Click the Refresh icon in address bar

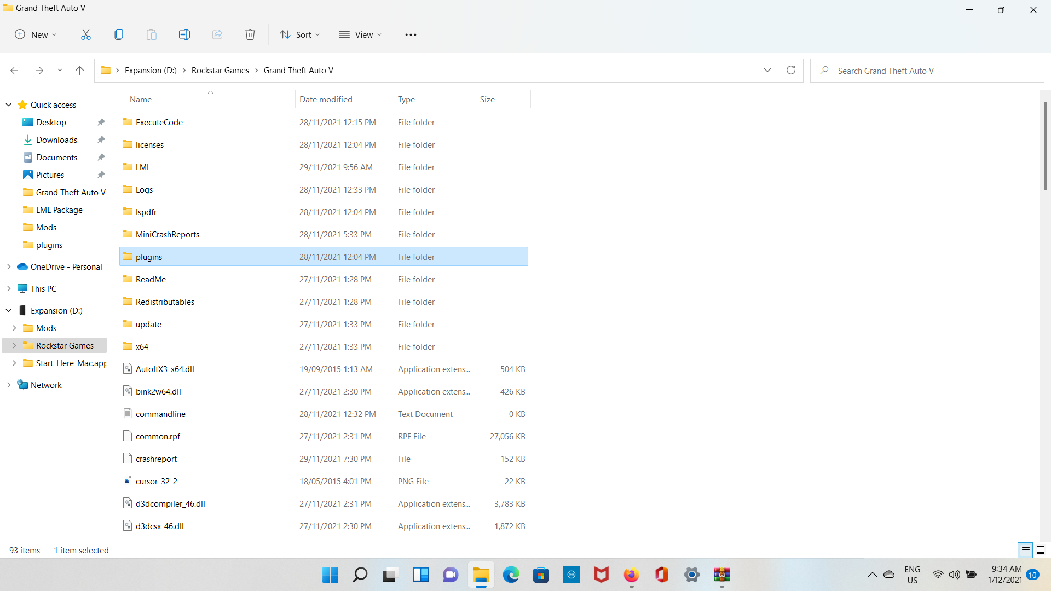(791, 70)
